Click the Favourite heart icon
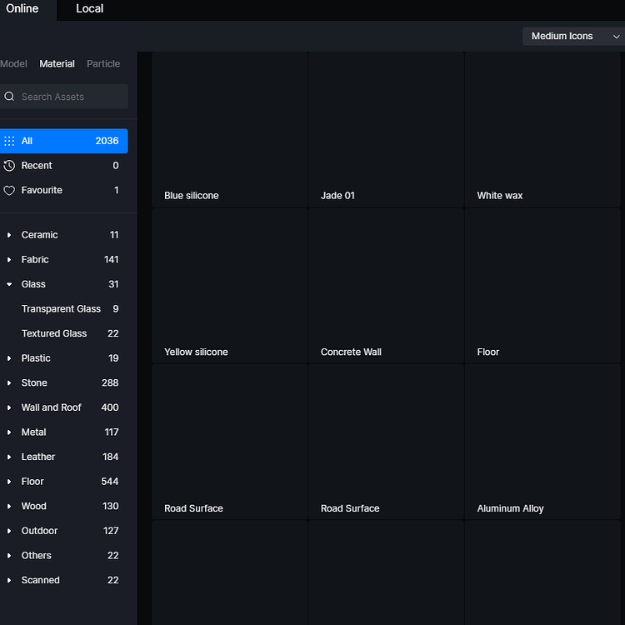The image size is (625, 625). [x=10, y=190]
